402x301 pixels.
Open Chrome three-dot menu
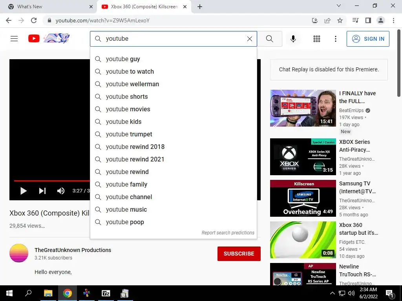coord(393,20)
